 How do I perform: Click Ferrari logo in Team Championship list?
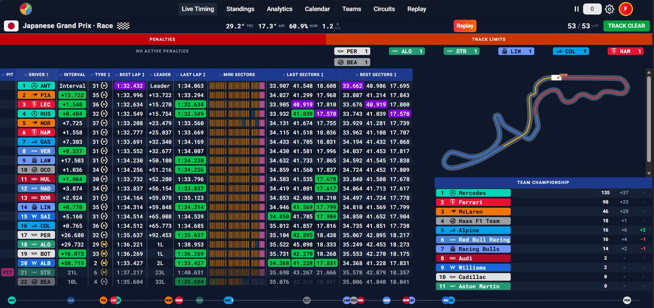453,202
